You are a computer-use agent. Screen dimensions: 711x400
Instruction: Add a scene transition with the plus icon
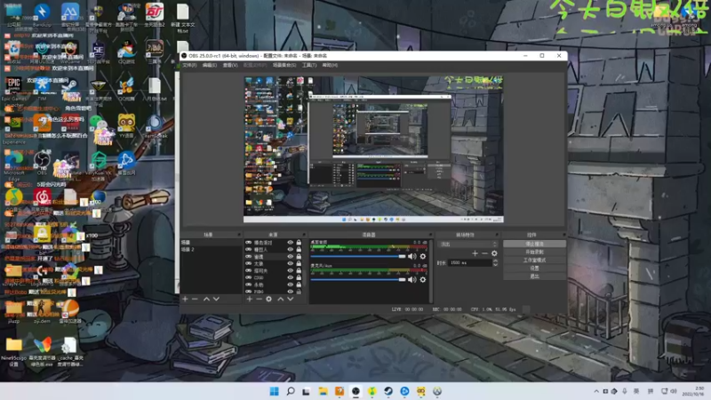point(475,253)
